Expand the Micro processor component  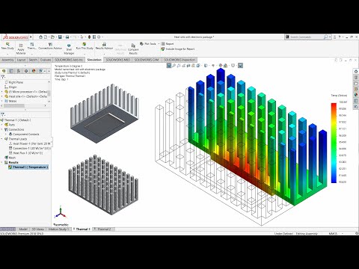[x=2, y=92]
